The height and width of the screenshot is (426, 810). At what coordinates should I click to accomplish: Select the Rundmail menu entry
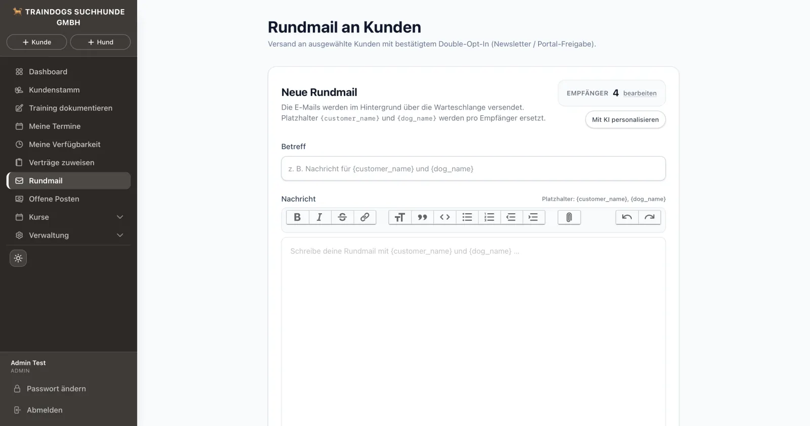(68, 181)
